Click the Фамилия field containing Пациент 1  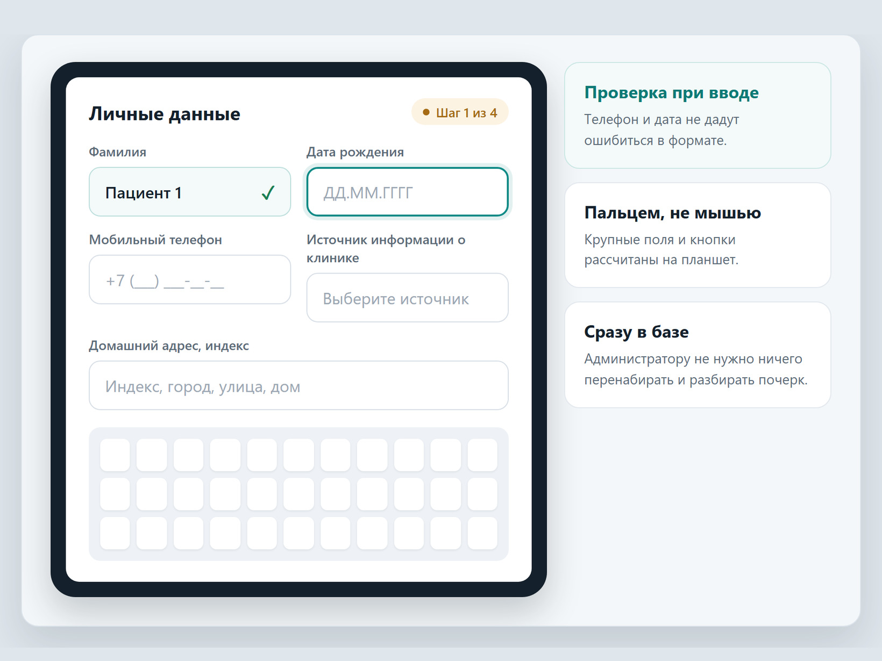[190, 192]
